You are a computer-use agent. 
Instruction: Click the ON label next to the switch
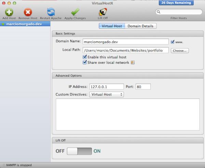point(97,151)
